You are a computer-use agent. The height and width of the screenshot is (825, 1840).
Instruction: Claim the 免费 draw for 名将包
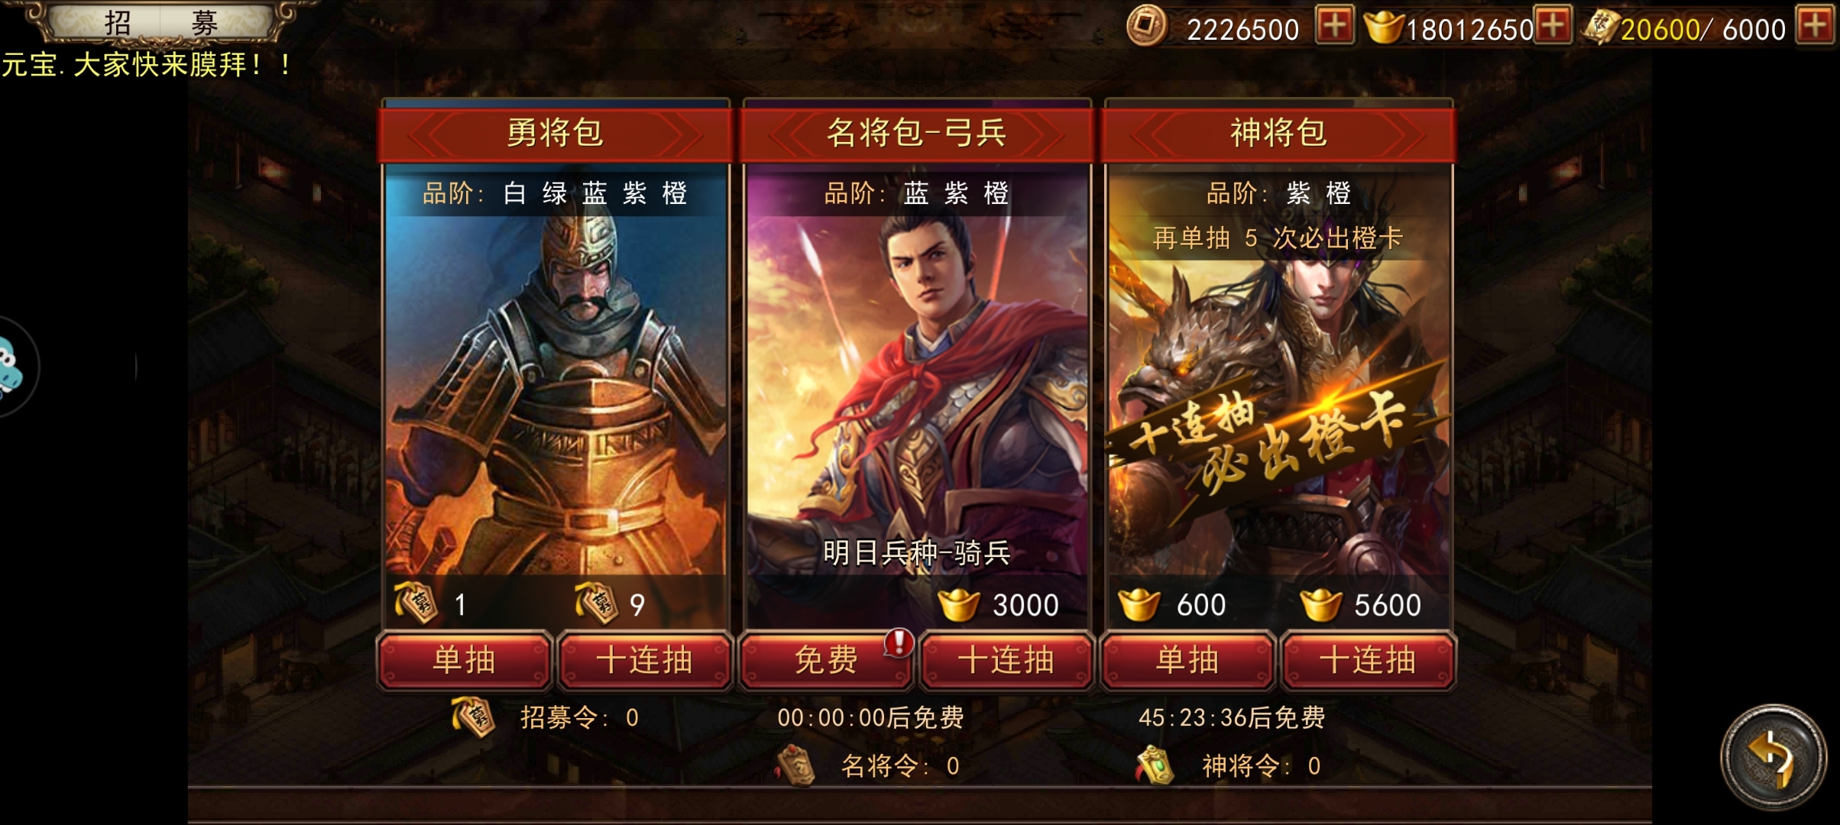825,660
